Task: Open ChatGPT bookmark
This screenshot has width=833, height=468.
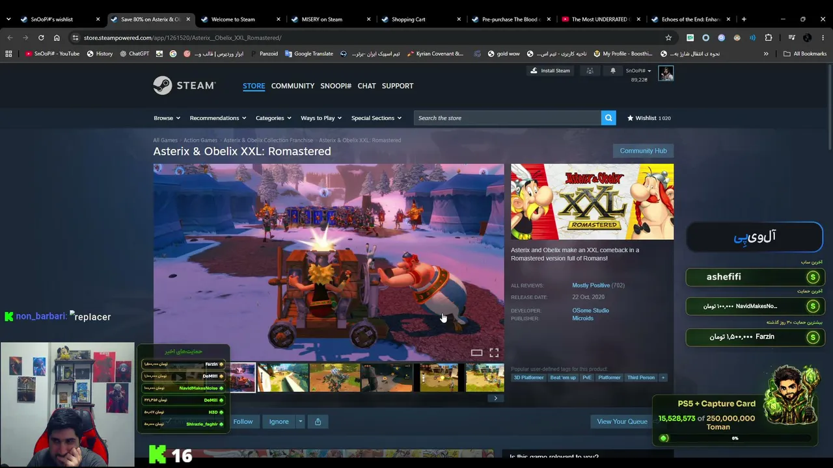Action: (134, 54)
